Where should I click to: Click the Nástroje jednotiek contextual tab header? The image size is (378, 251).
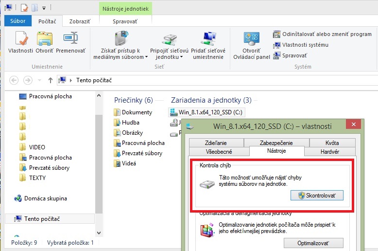(126, 9)
